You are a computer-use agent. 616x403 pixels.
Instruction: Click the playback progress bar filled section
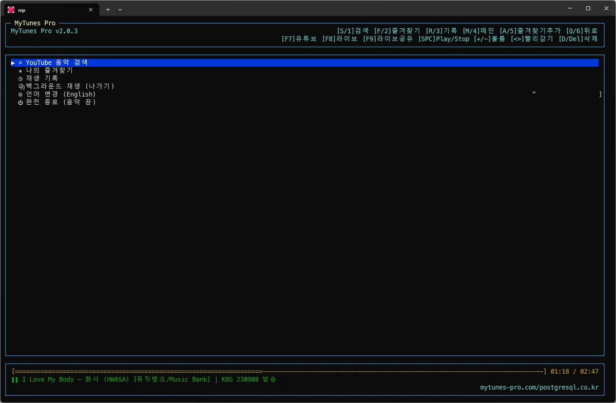click(139, 371)
